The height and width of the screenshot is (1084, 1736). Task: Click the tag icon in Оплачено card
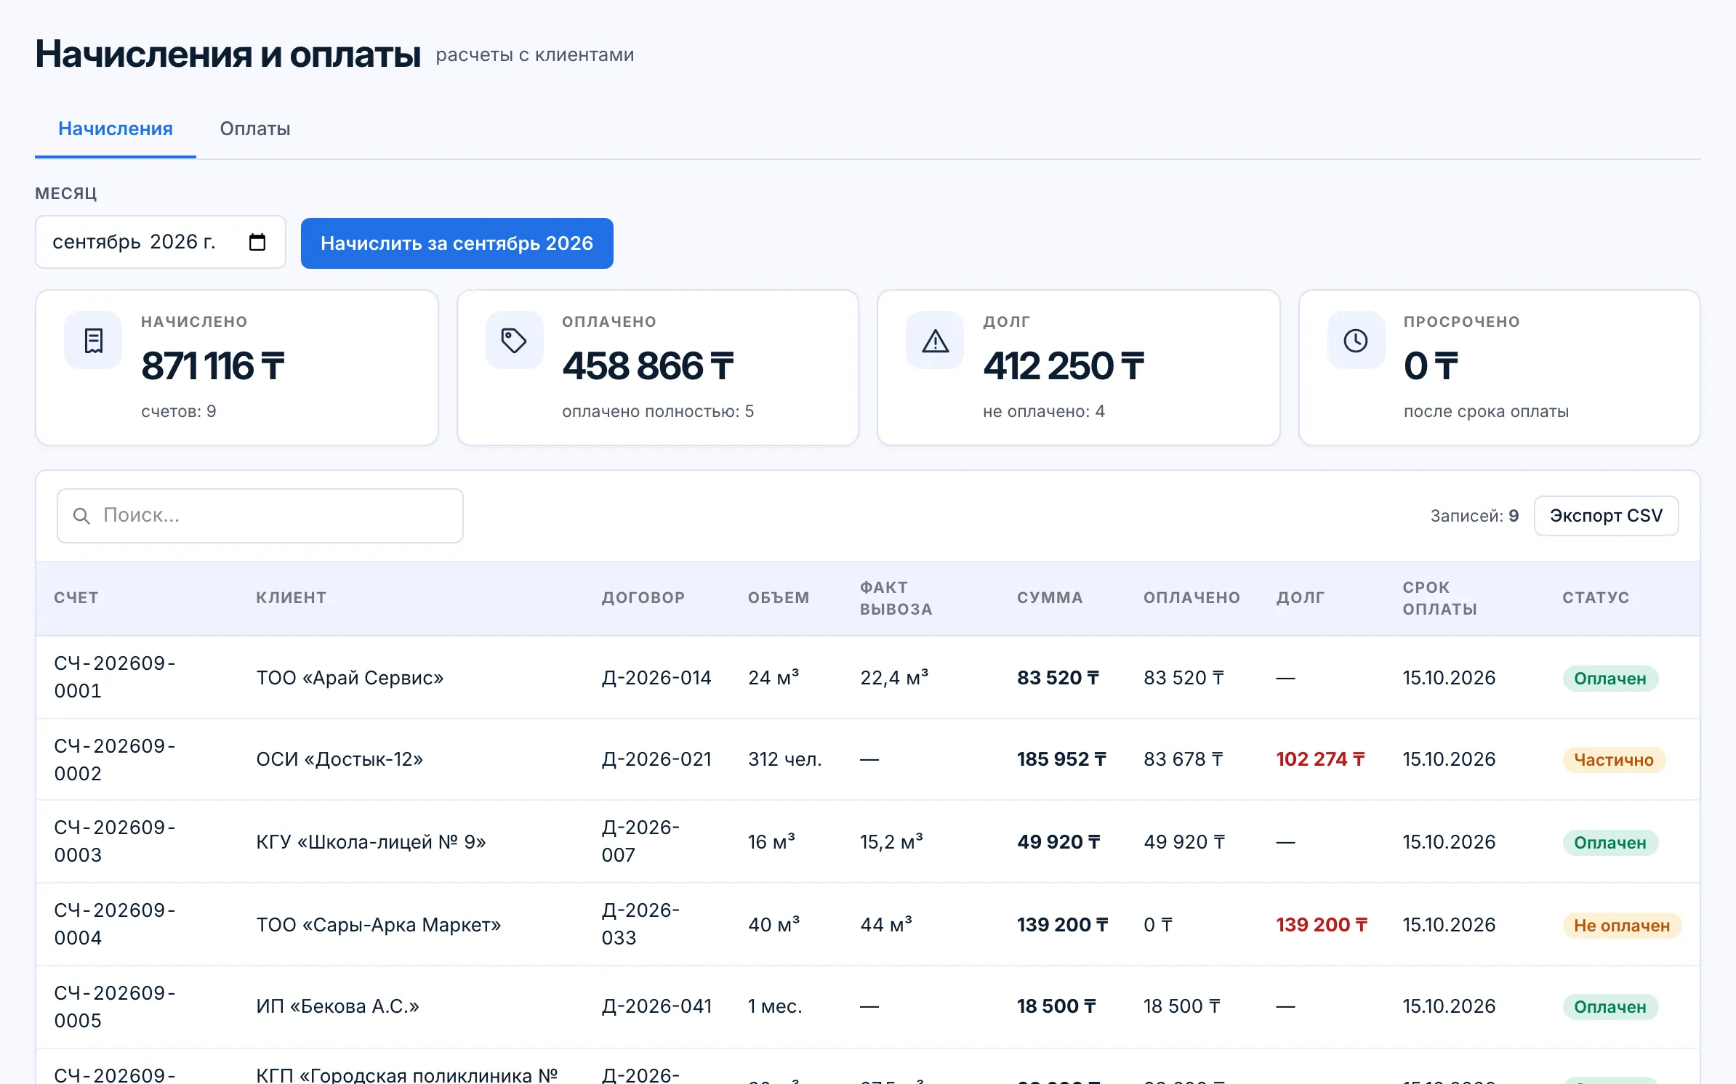[x=514, y=340]
